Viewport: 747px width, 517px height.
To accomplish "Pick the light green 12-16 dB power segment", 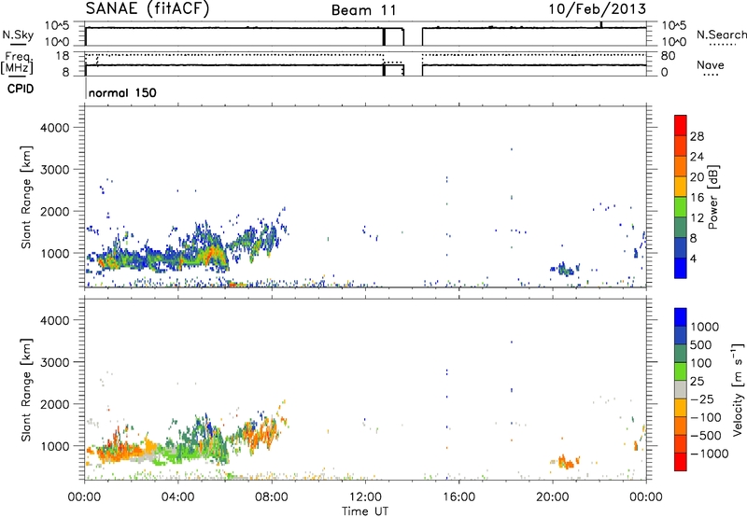I will click(x=681, y=207).
